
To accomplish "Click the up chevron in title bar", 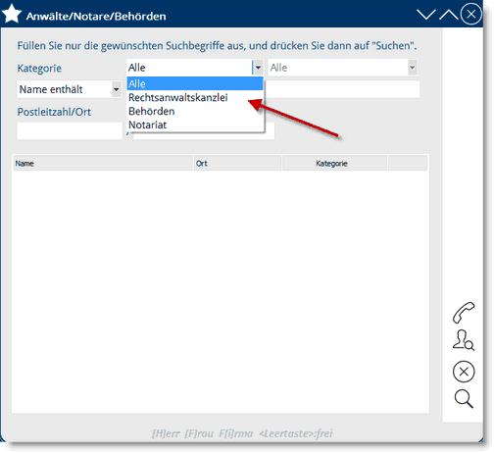I will click(x=449, y=15).
